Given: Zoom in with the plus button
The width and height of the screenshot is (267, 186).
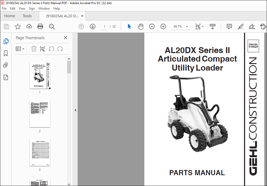Looking at the screenshot, I should tap(163, 27).
